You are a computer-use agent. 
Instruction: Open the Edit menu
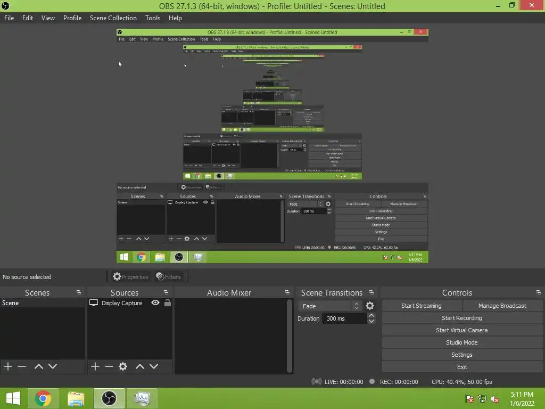[28, 18]
